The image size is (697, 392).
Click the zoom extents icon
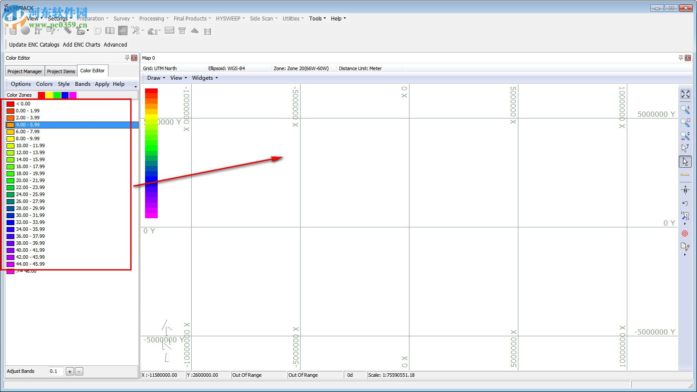pyautogui.click(x=685, y=94)
